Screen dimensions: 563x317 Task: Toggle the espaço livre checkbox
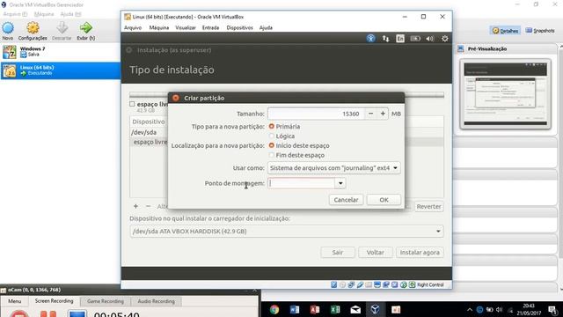pyautogui.click(x=132, y=104)
